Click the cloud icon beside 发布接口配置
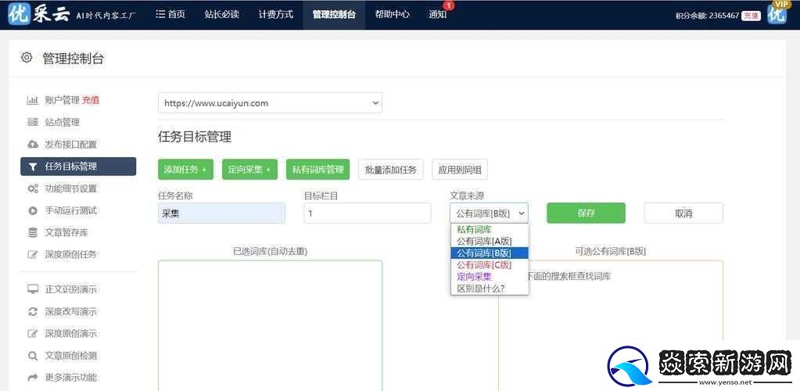Viewport: 800px width, 391px height. point(33,145)
